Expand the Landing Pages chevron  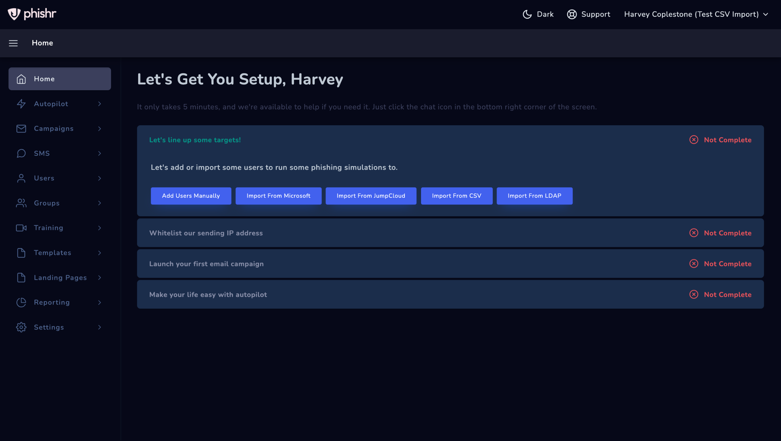[99, 278]
